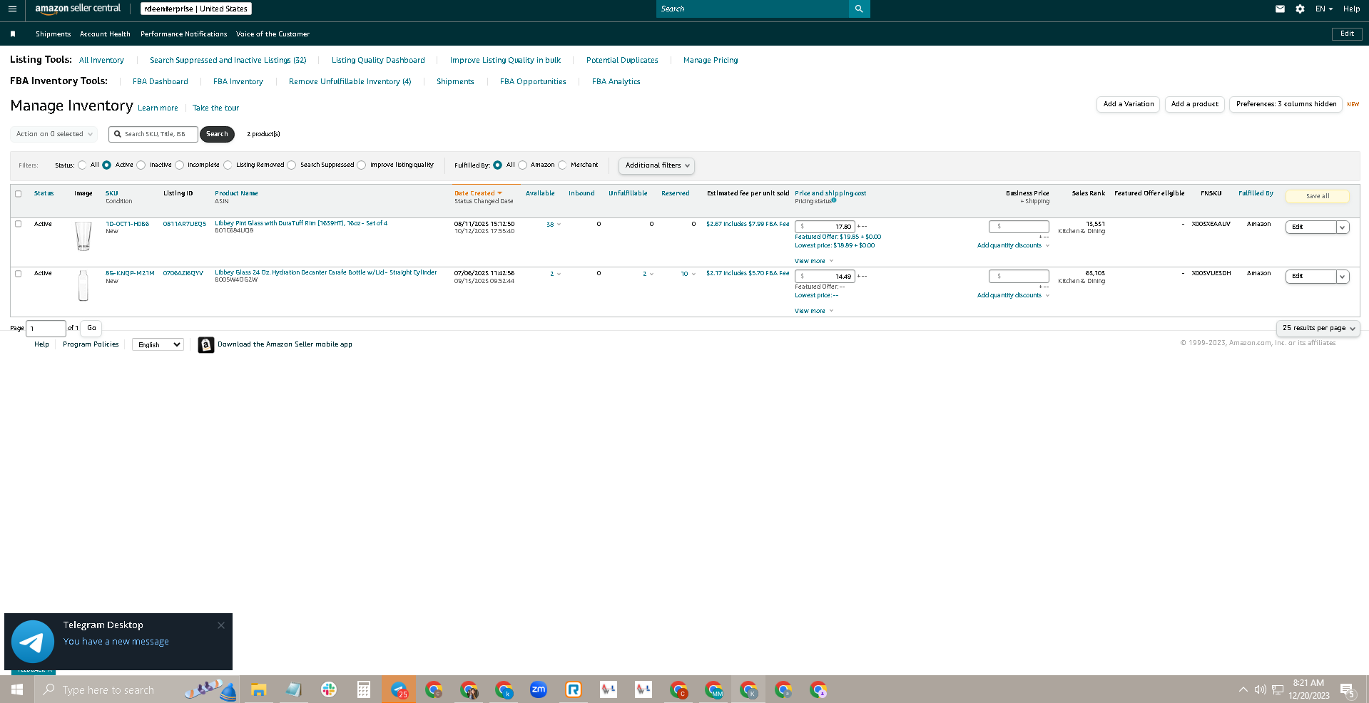The width and height of the screenshot is (1369, 703).
Task: Open the hamburger navigation menu
Action: pos(12,9)
